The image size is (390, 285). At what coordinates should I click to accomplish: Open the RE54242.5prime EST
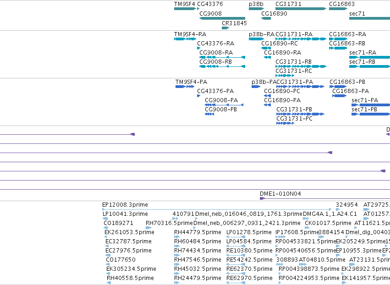[236, 264]
